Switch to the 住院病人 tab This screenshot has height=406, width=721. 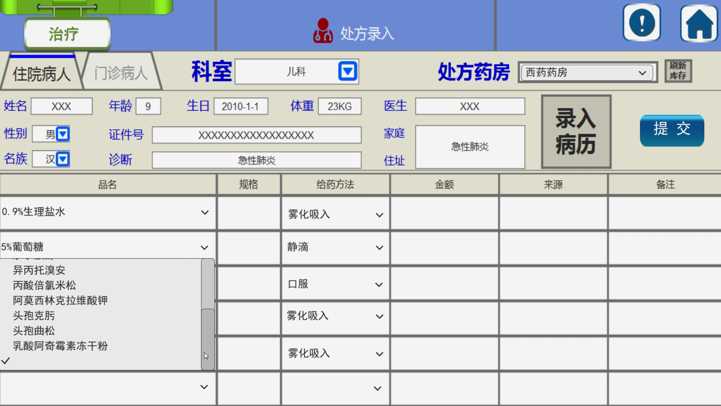click(41, 74)
